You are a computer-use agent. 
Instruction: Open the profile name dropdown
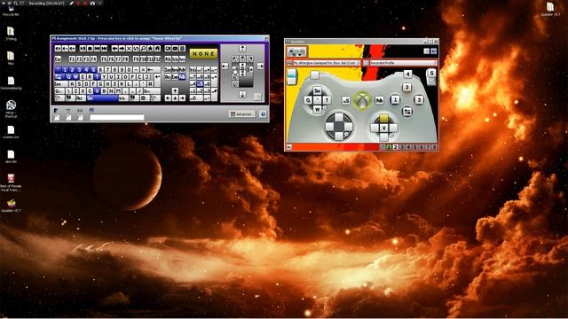403,63
